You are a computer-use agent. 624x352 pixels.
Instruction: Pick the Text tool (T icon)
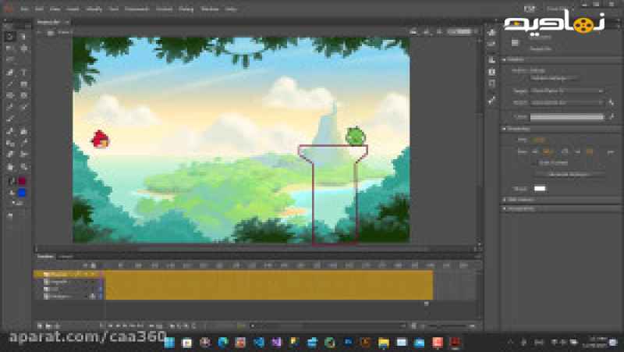tap(23, 72)
